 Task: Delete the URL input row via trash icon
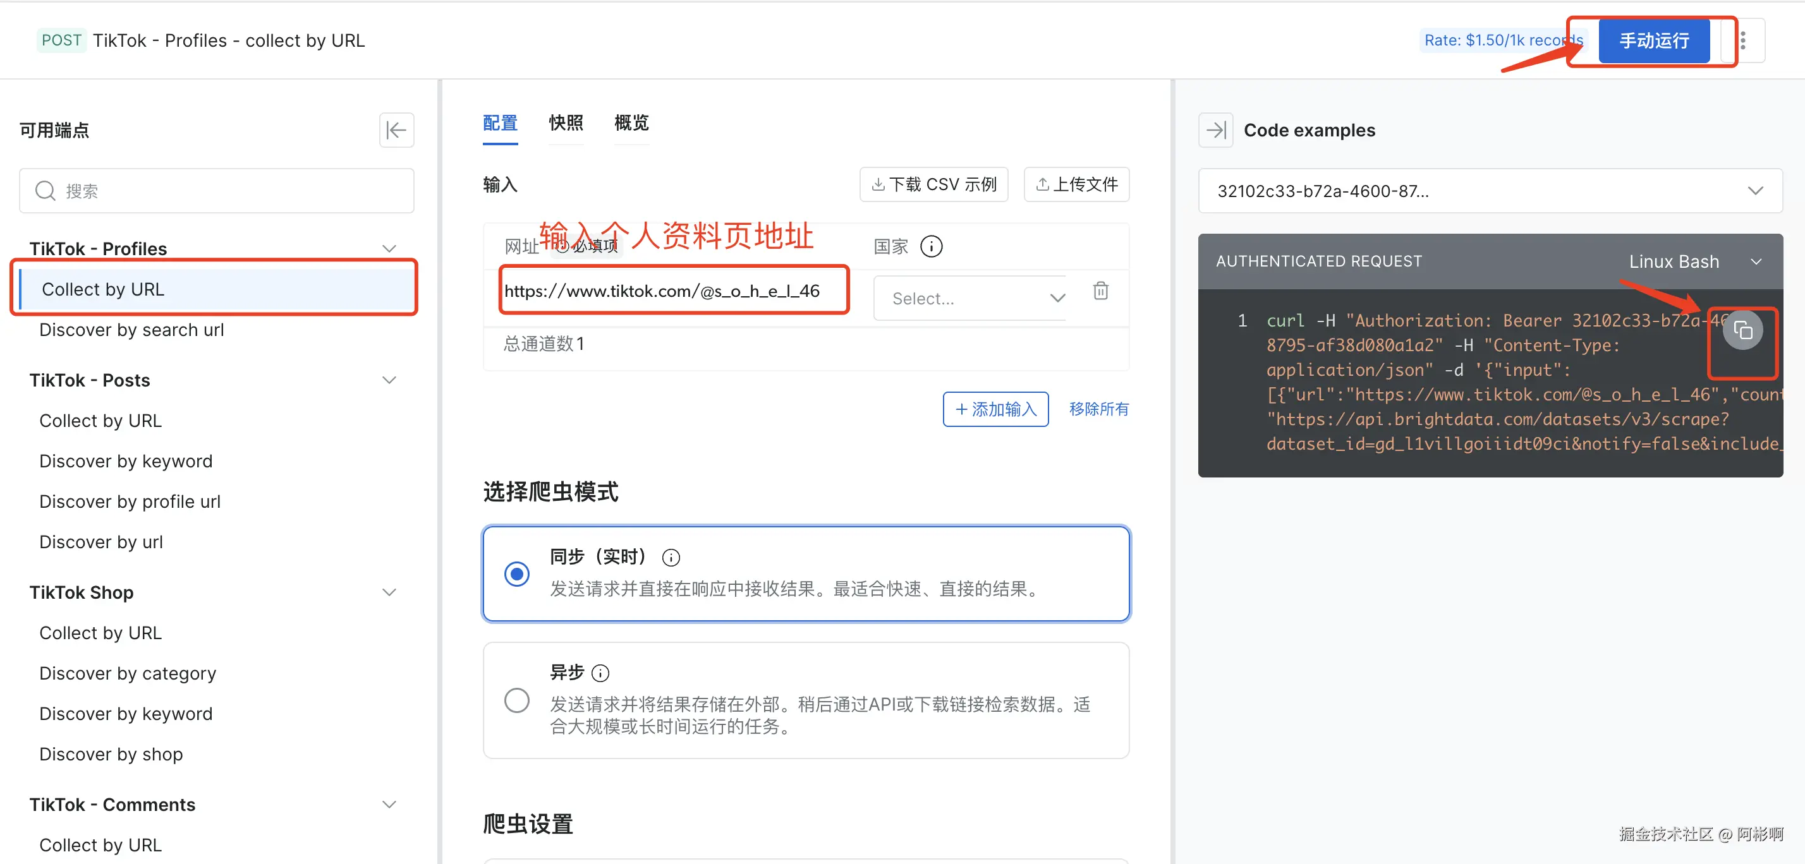click(x=1100, y=291)
